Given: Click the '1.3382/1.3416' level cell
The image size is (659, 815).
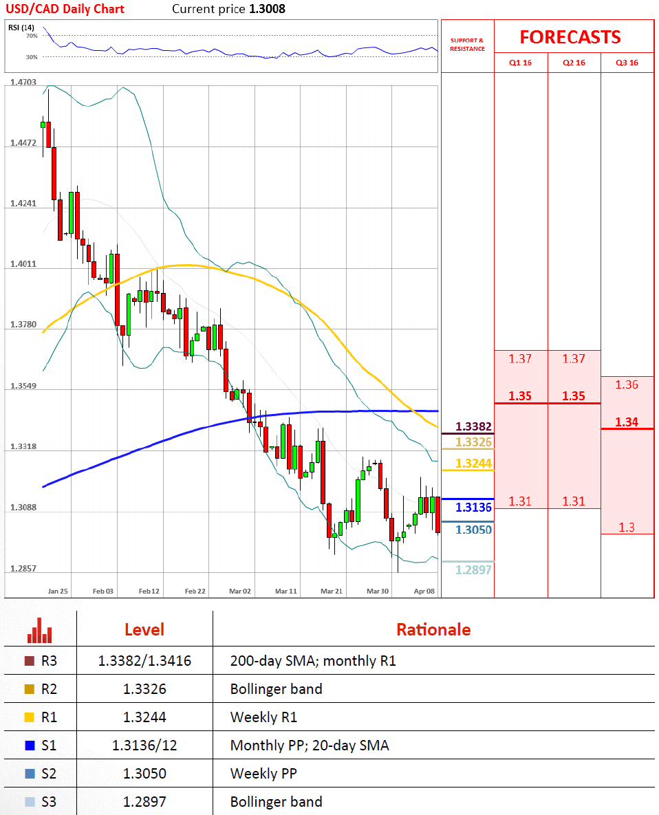Looking at the screenshot, I should coord(144,661).
